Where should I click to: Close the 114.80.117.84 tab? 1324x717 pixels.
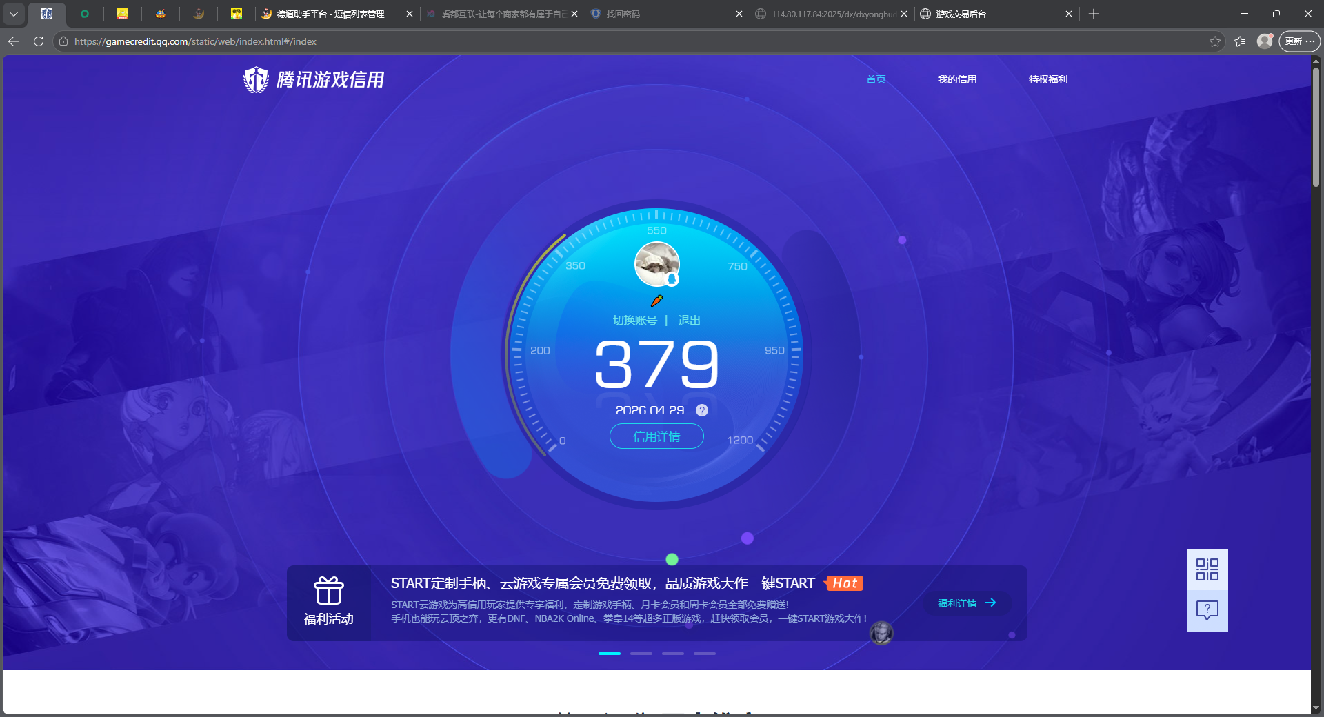pos(904,14)
